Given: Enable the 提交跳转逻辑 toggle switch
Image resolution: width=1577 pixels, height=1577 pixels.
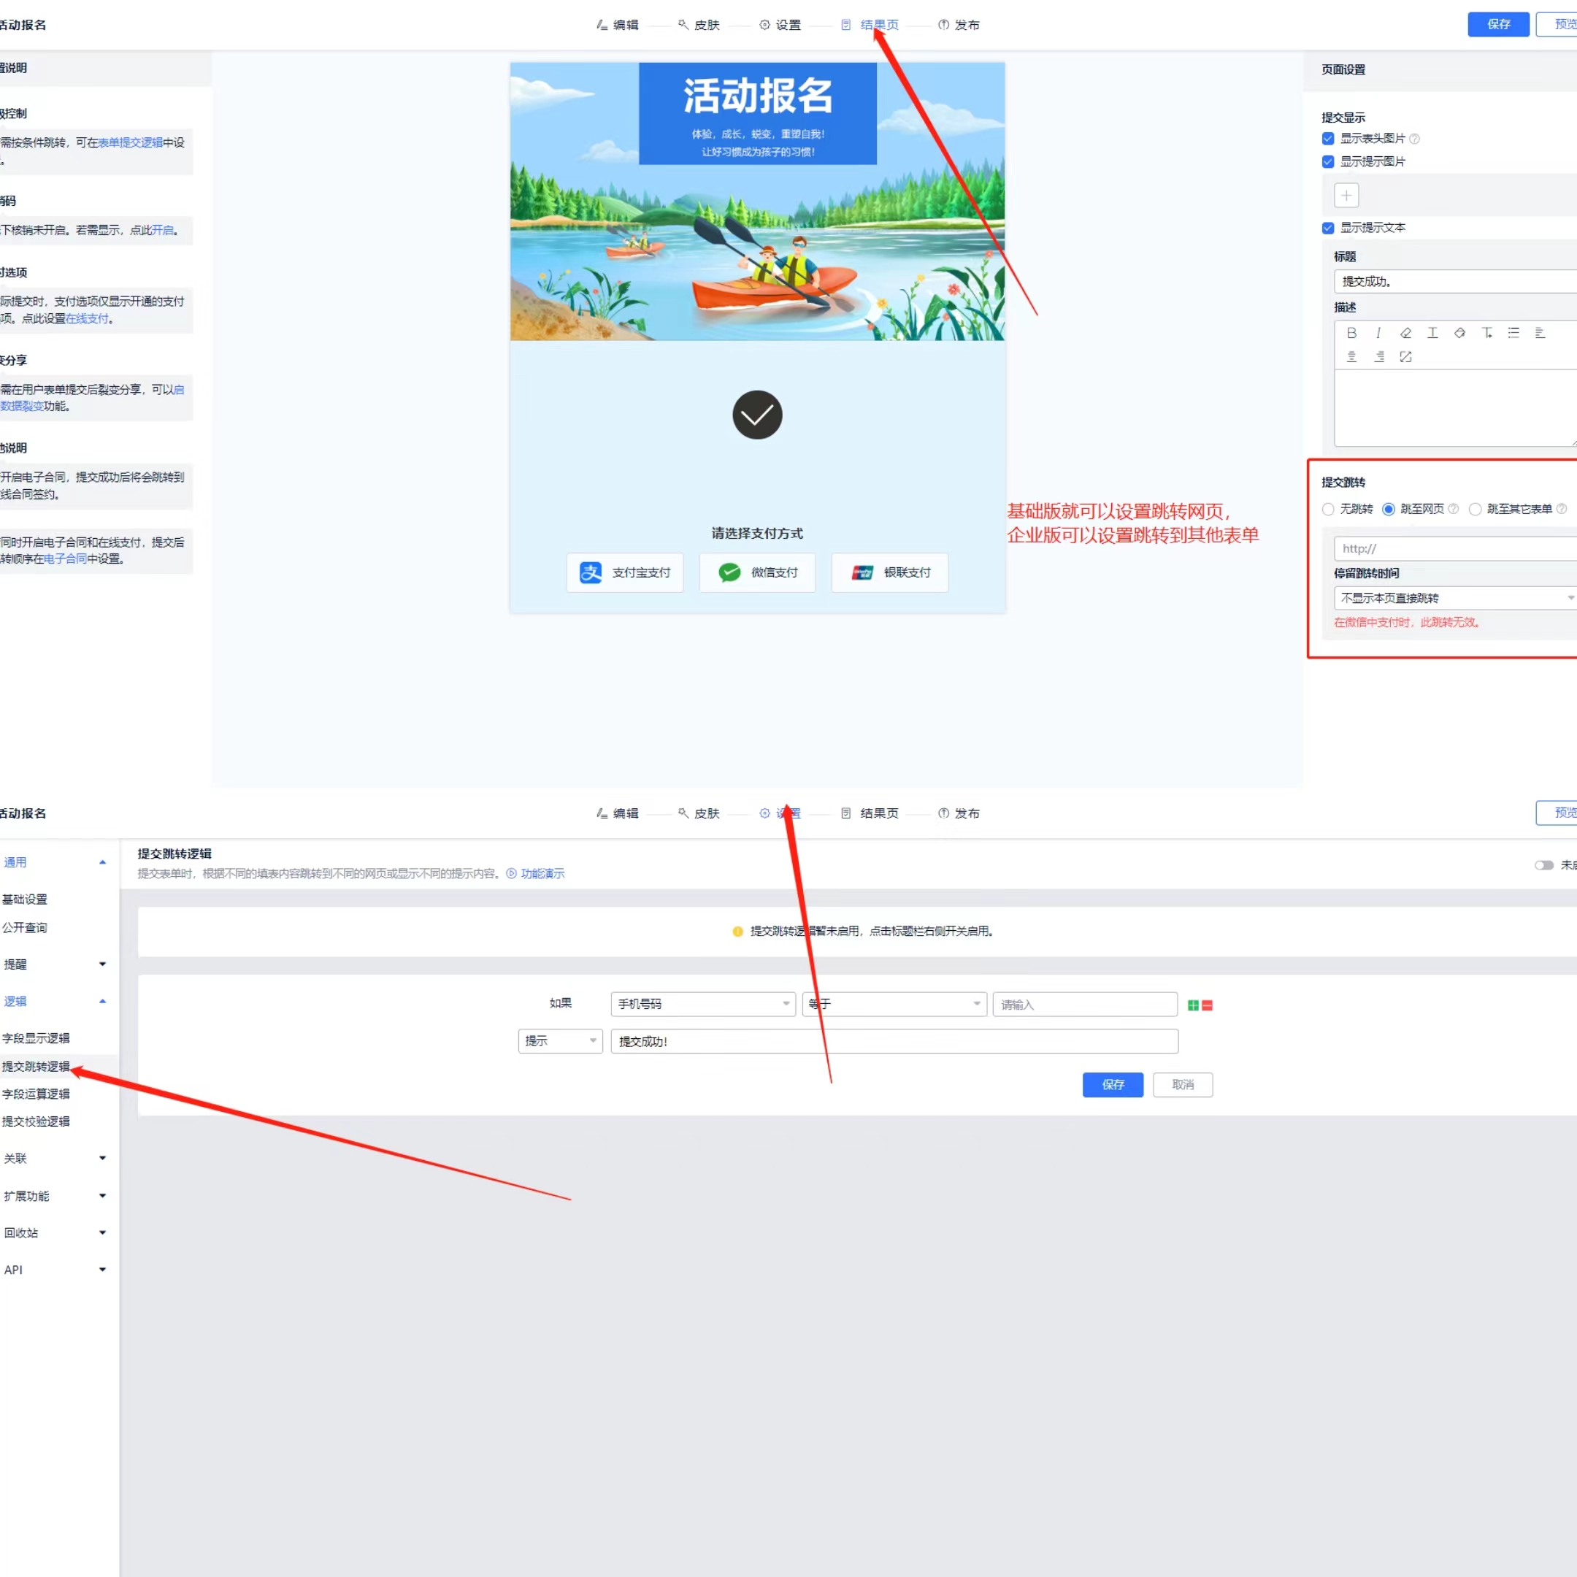Looking at the screenshot, I should tap(1543, 865).
